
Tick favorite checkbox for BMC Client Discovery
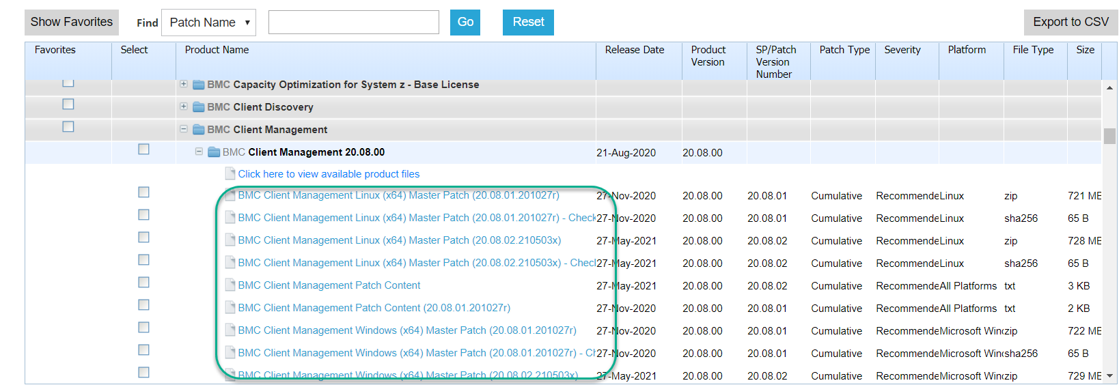[x=68, y=104]
